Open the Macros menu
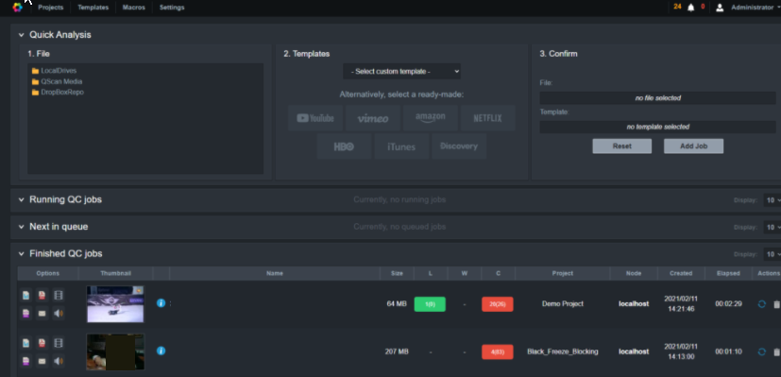This screenshot has width=781, height=377. (133, 8)
